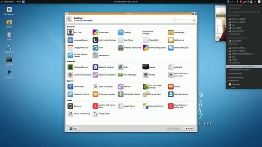Screen dimensions: 262x147
Task: Open Additional Drivers
Action: [77, 67]
